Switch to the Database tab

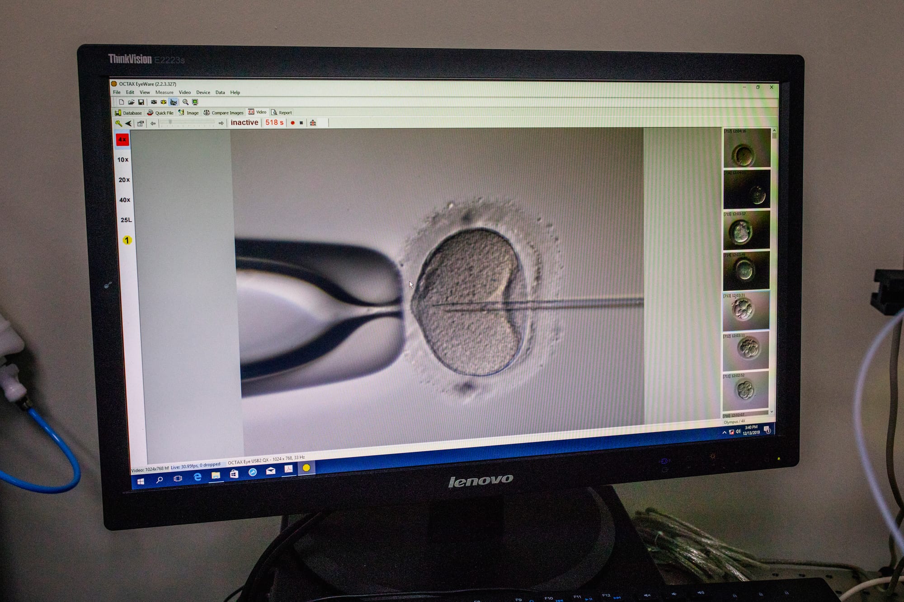(x=128, y=112)
